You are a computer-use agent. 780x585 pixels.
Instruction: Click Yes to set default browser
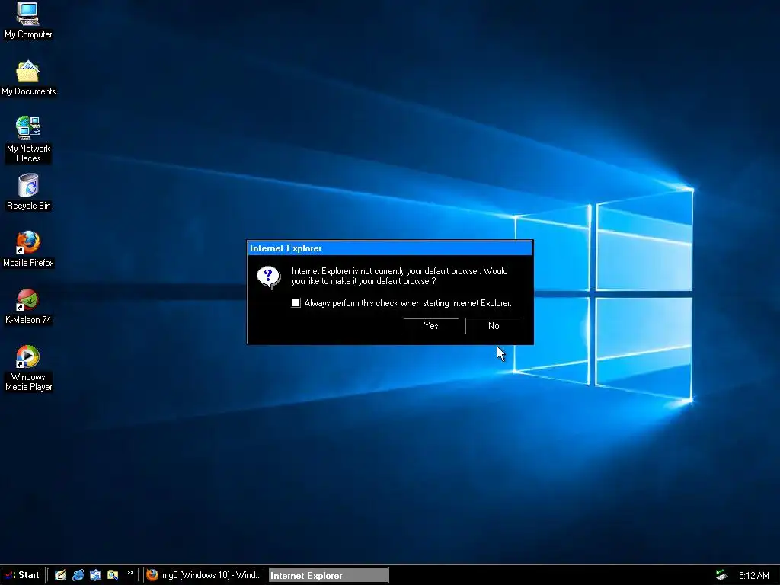point(431,326)
